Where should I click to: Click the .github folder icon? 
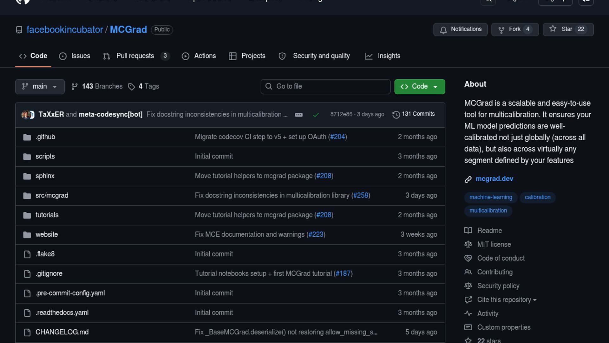pyautogui.click(x=27, y=137)
